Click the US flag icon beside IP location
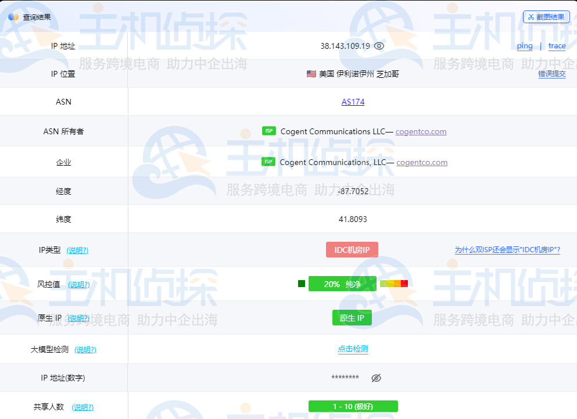 click(311, 73)
